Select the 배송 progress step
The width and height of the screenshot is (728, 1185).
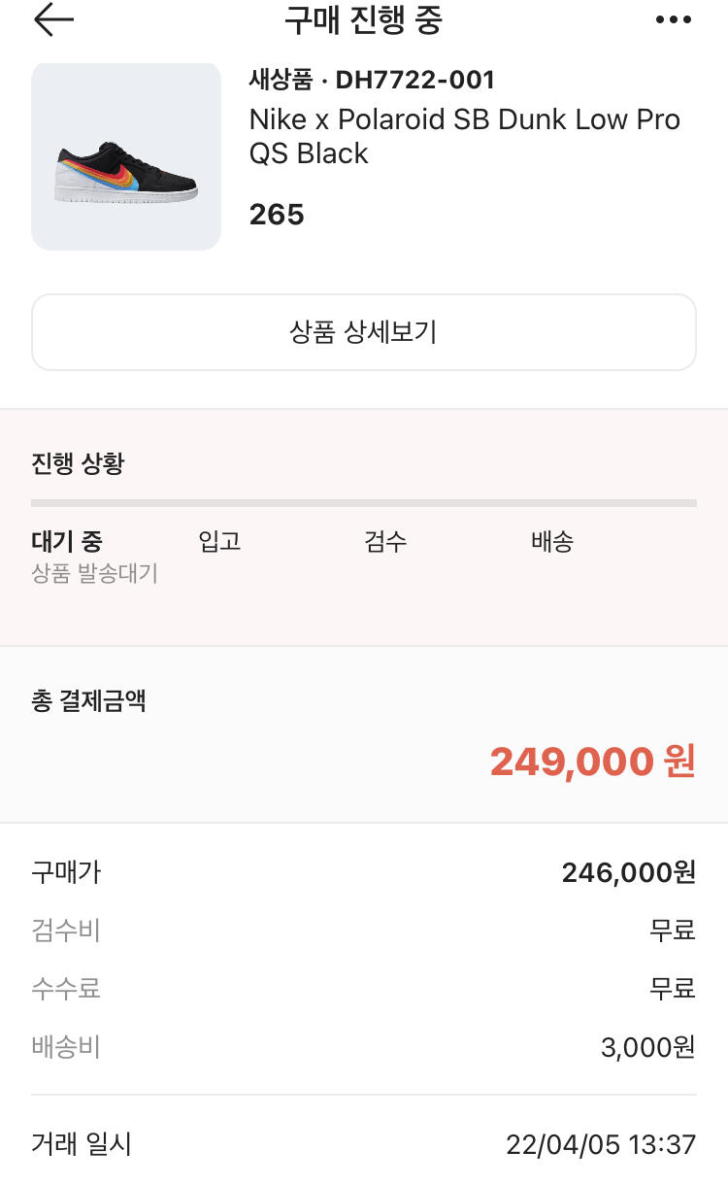pyautogui.click(x=552, y=541)
